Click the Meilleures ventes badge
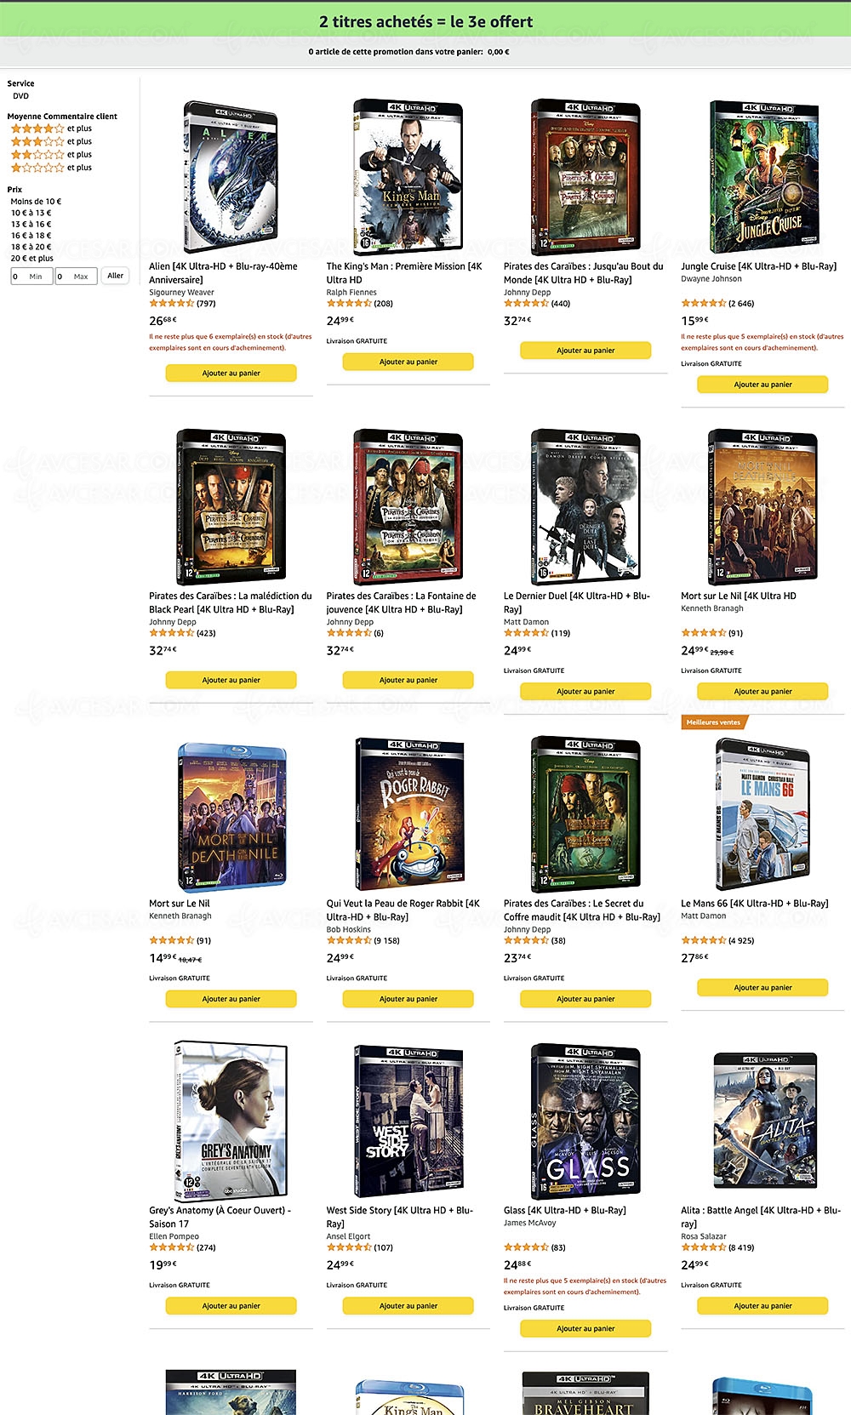851x1415 pixels. pos(713,722)
